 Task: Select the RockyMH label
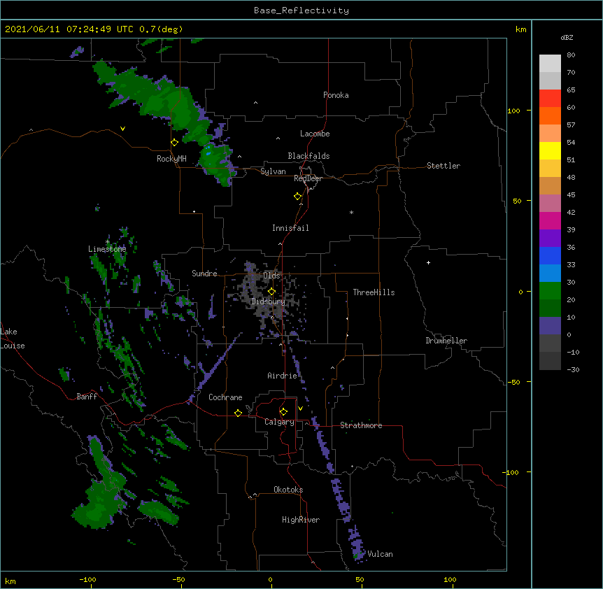pos(171,159)
